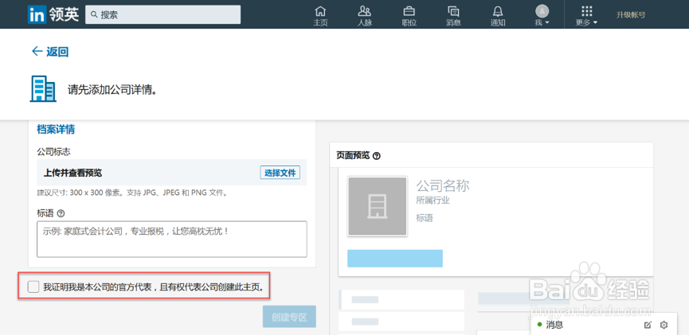Image resolution: width=689 pixels, height=335 pixels.
Task: Click the placeholder company logo thumbnail in the preview
Action: click(378, 206)
